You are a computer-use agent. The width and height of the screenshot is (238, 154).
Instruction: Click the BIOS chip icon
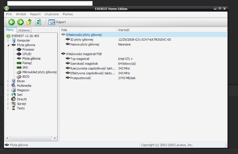tap(19, 77)
